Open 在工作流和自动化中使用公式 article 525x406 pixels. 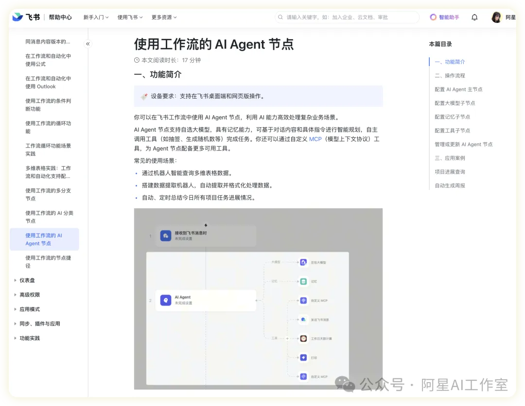point(48,60)
